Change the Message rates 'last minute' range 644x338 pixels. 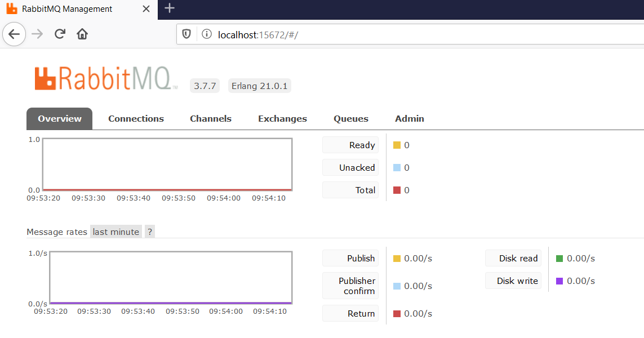(x=116, y=232)
